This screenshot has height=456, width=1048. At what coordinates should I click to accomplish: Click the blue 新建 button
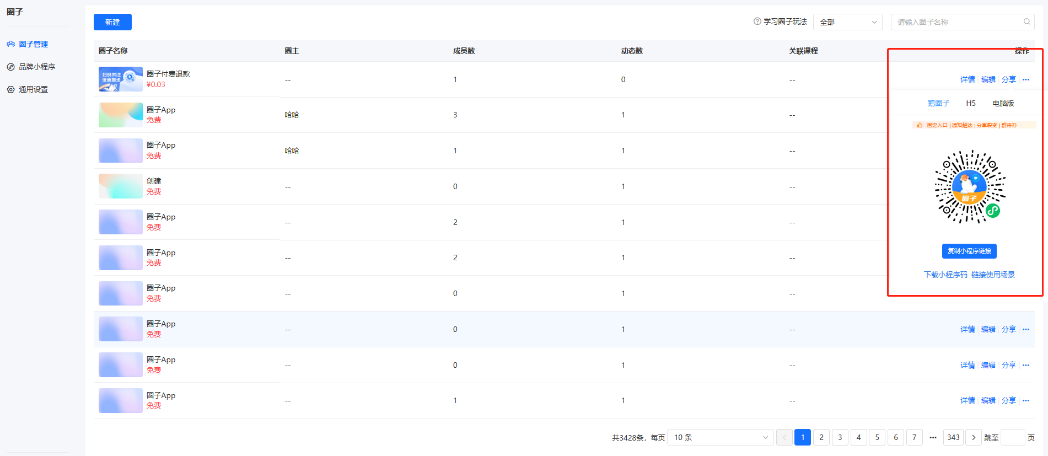[112, 22]
